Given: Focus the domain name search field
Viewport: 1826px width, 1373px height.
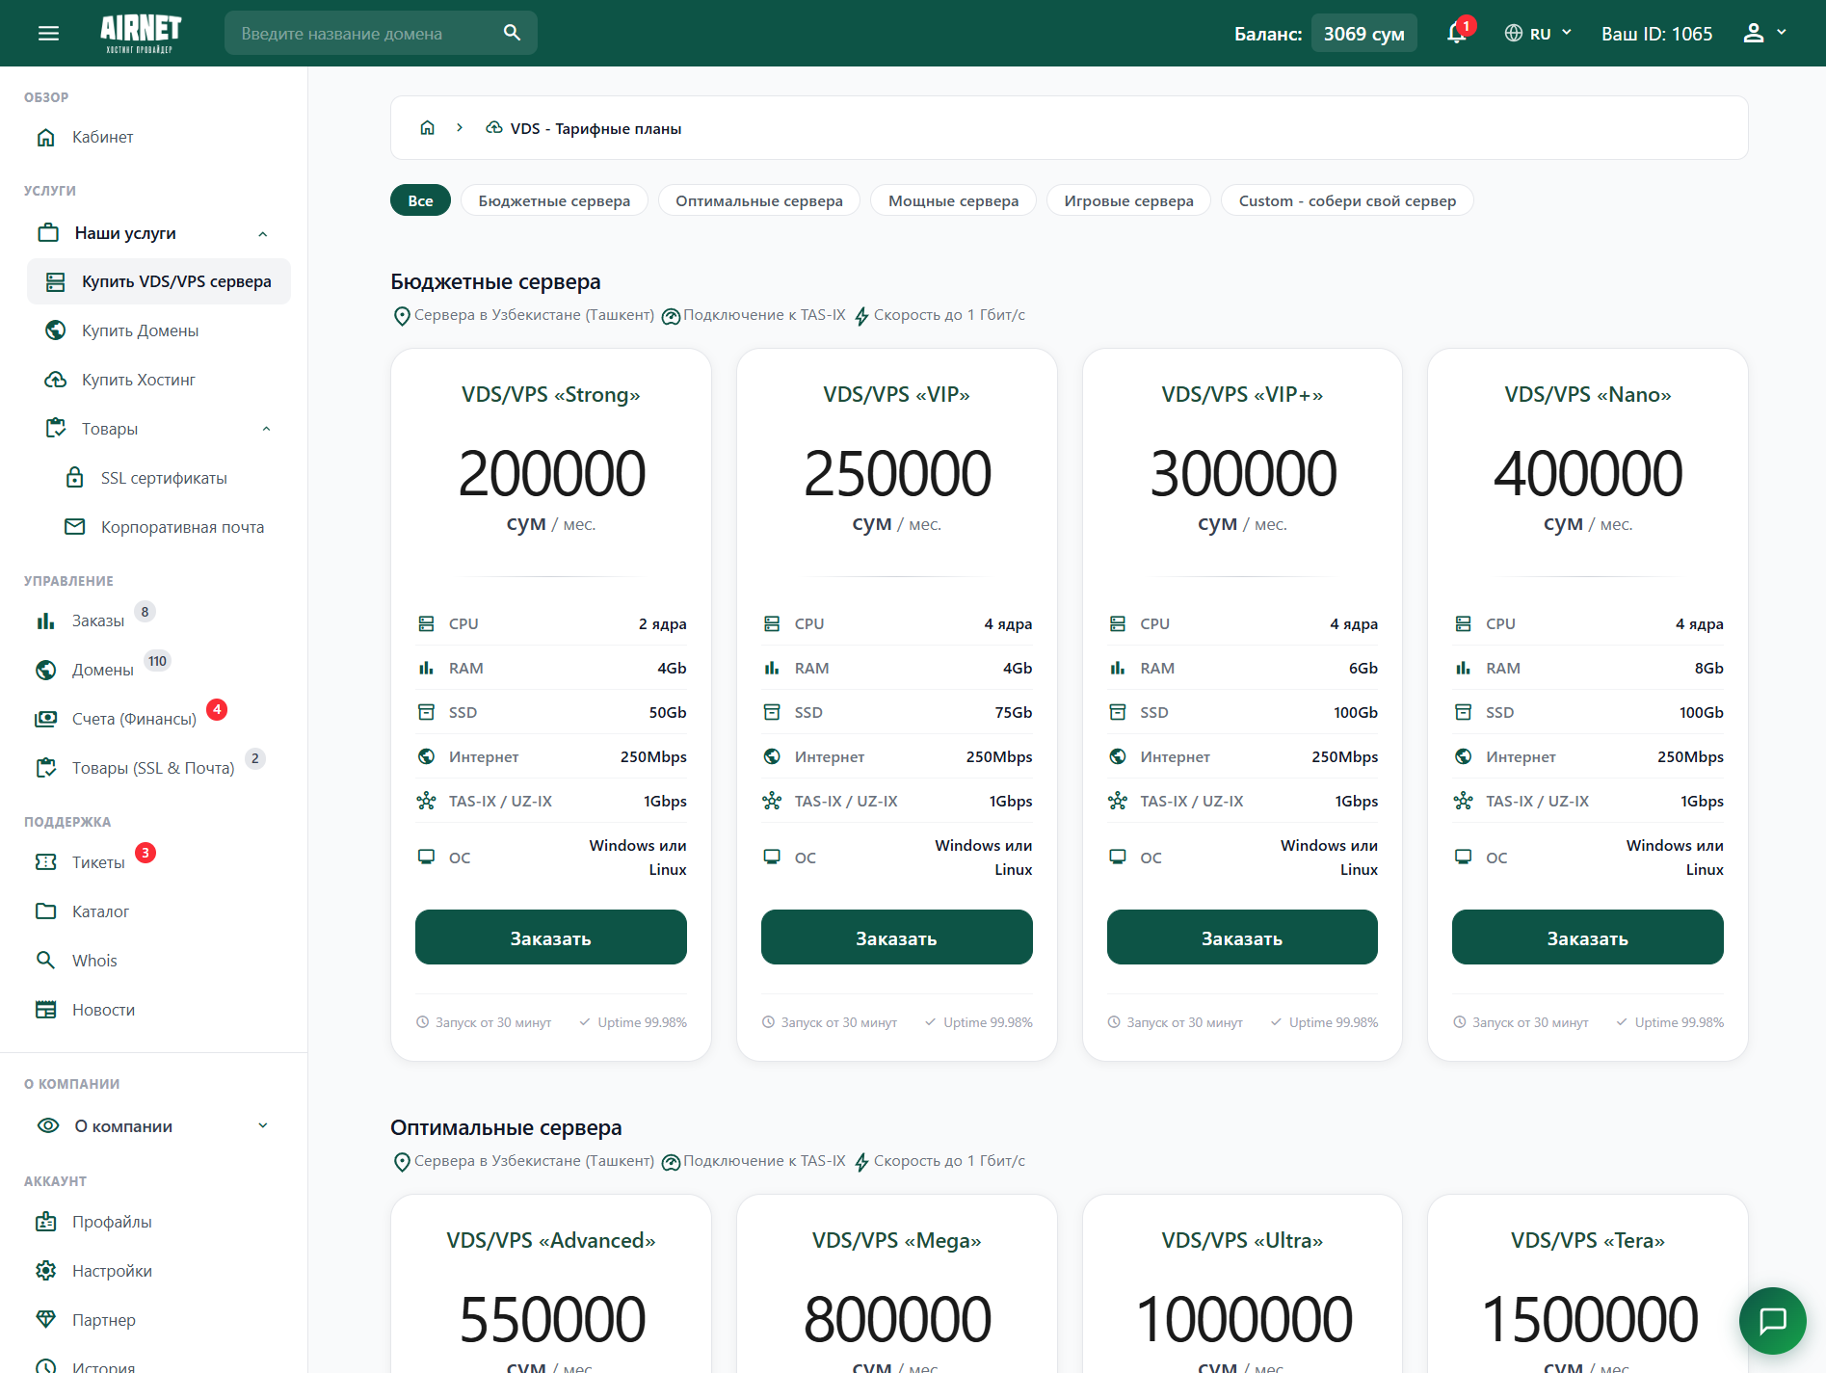Looking at the screenshot, I should tap(366, 34).
